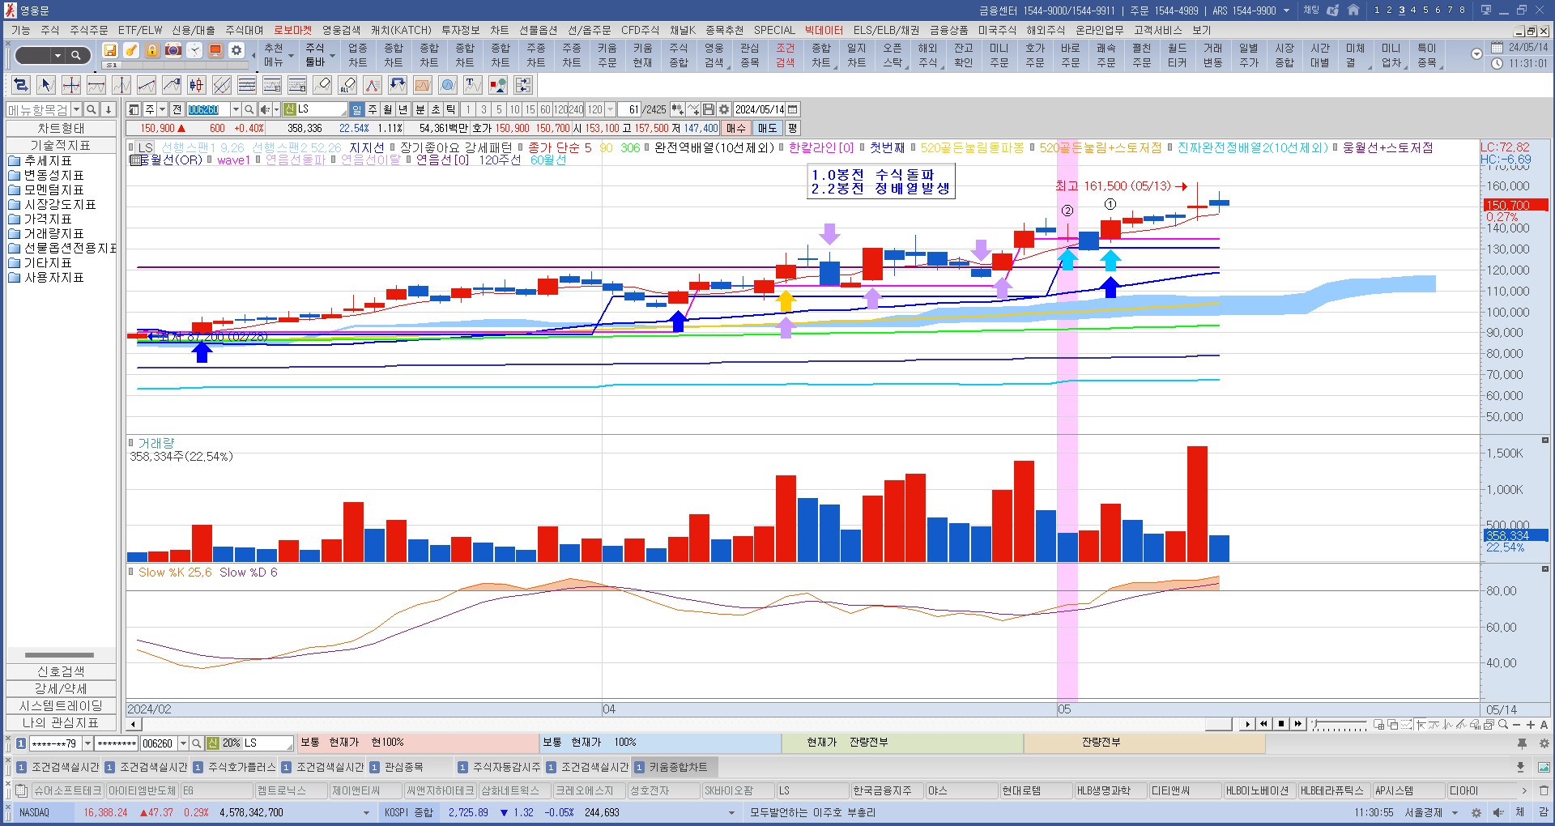This screenshot has width=1555, height=826.
Task: Toggle the daily (일) period button
Action: click(356, 109)
